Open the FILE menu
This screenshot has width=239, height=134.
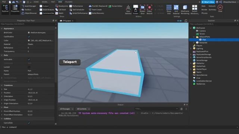pyautogui.click(x=4, y=2)
